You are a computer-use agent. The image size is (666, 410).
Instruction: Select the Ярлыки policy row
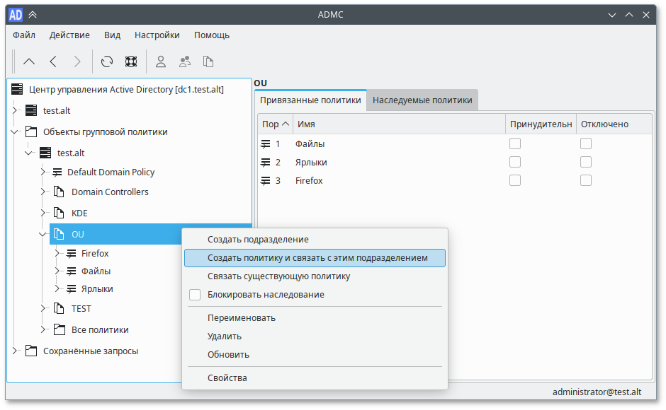312,162
